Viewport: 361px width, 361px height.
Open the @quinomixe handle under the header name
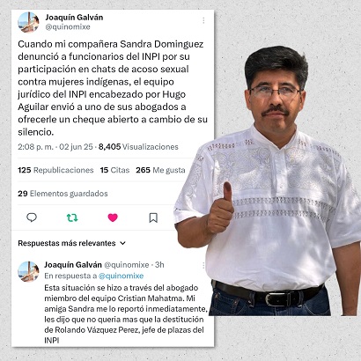(68, 27)
